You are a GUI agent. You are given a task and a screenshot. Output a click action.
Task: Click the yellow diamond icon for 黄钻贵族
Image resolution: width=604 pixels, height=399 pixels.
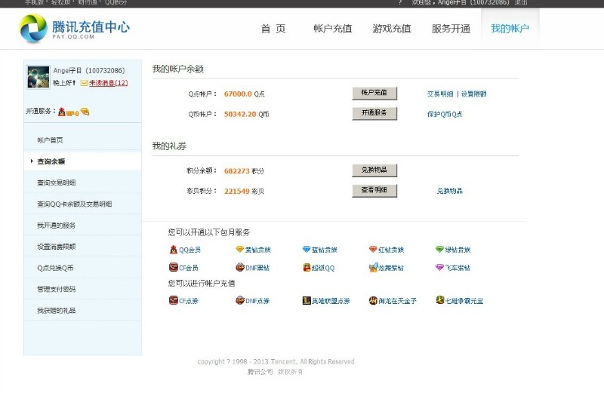[239, 250]
